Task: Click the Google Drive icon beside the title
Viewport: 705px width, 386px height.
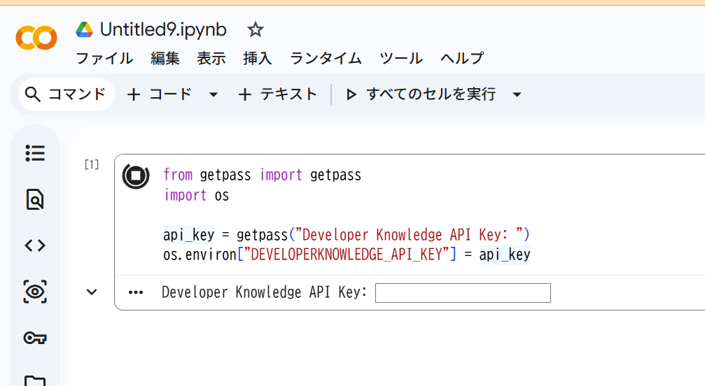Action: pos(84,29)
